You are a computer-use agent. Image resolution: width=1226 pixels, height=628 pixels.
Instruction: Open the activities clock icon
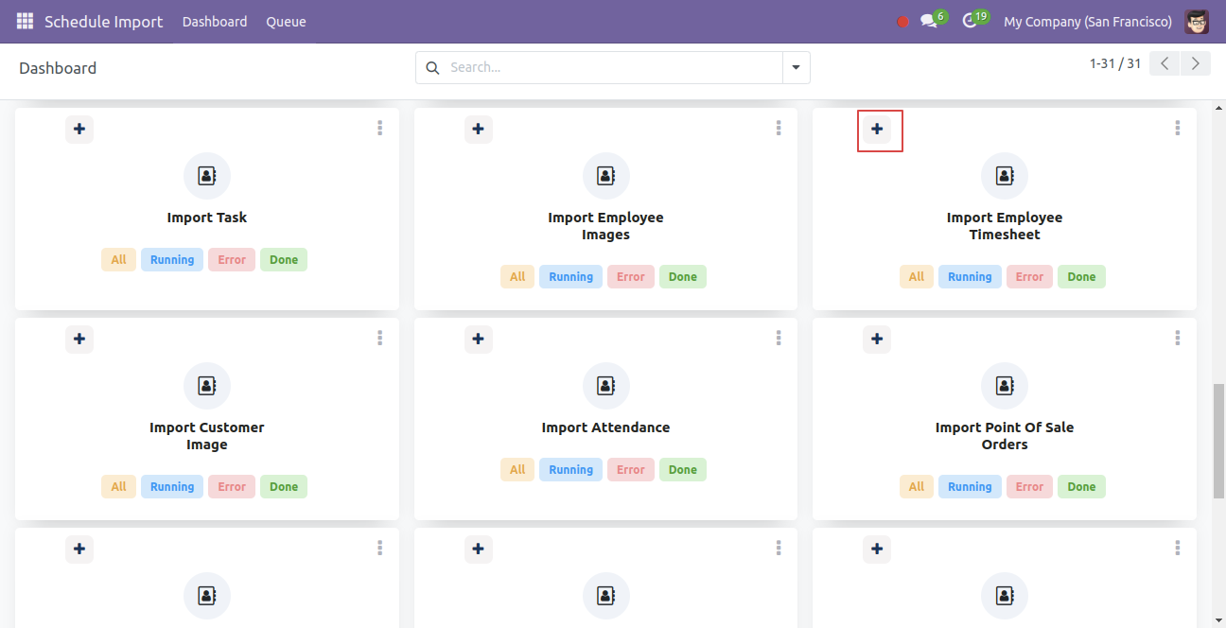point(970,21)
